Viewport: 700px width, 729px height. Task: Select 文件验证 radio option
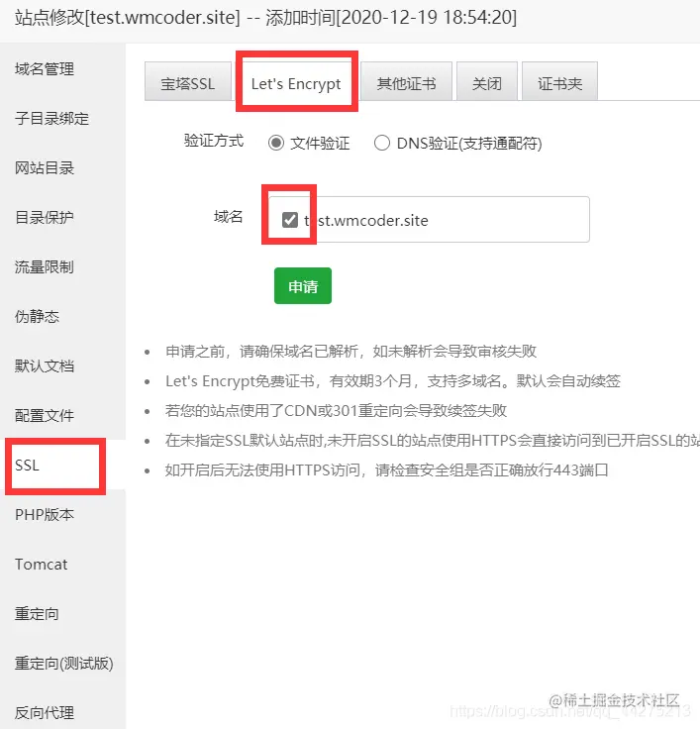pos(276,143)
